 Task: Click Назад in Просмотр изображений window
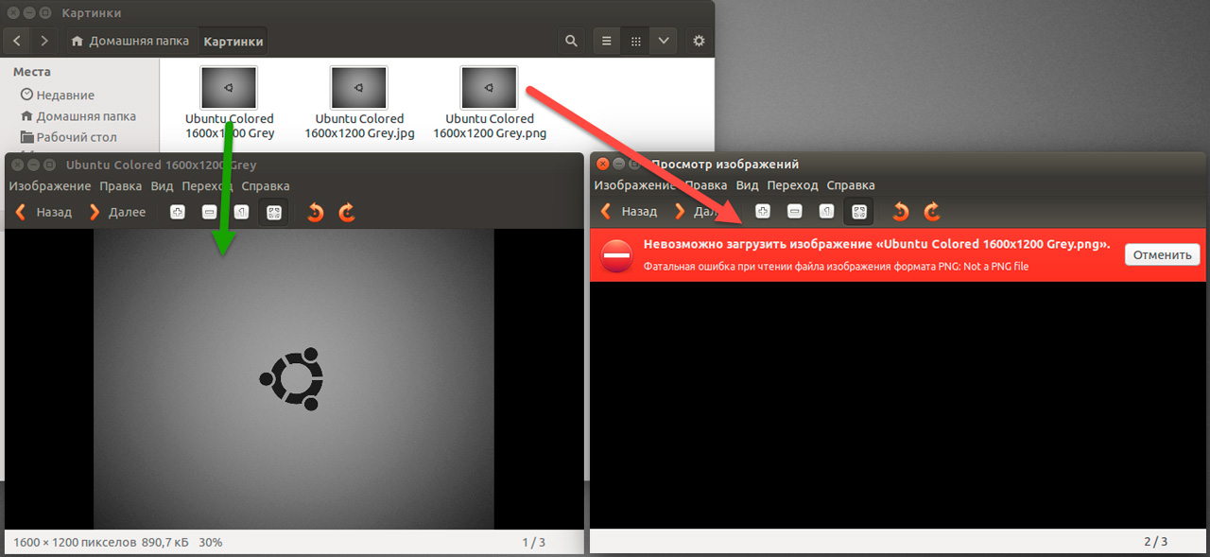pyautogui.click(x=629, y=212)
